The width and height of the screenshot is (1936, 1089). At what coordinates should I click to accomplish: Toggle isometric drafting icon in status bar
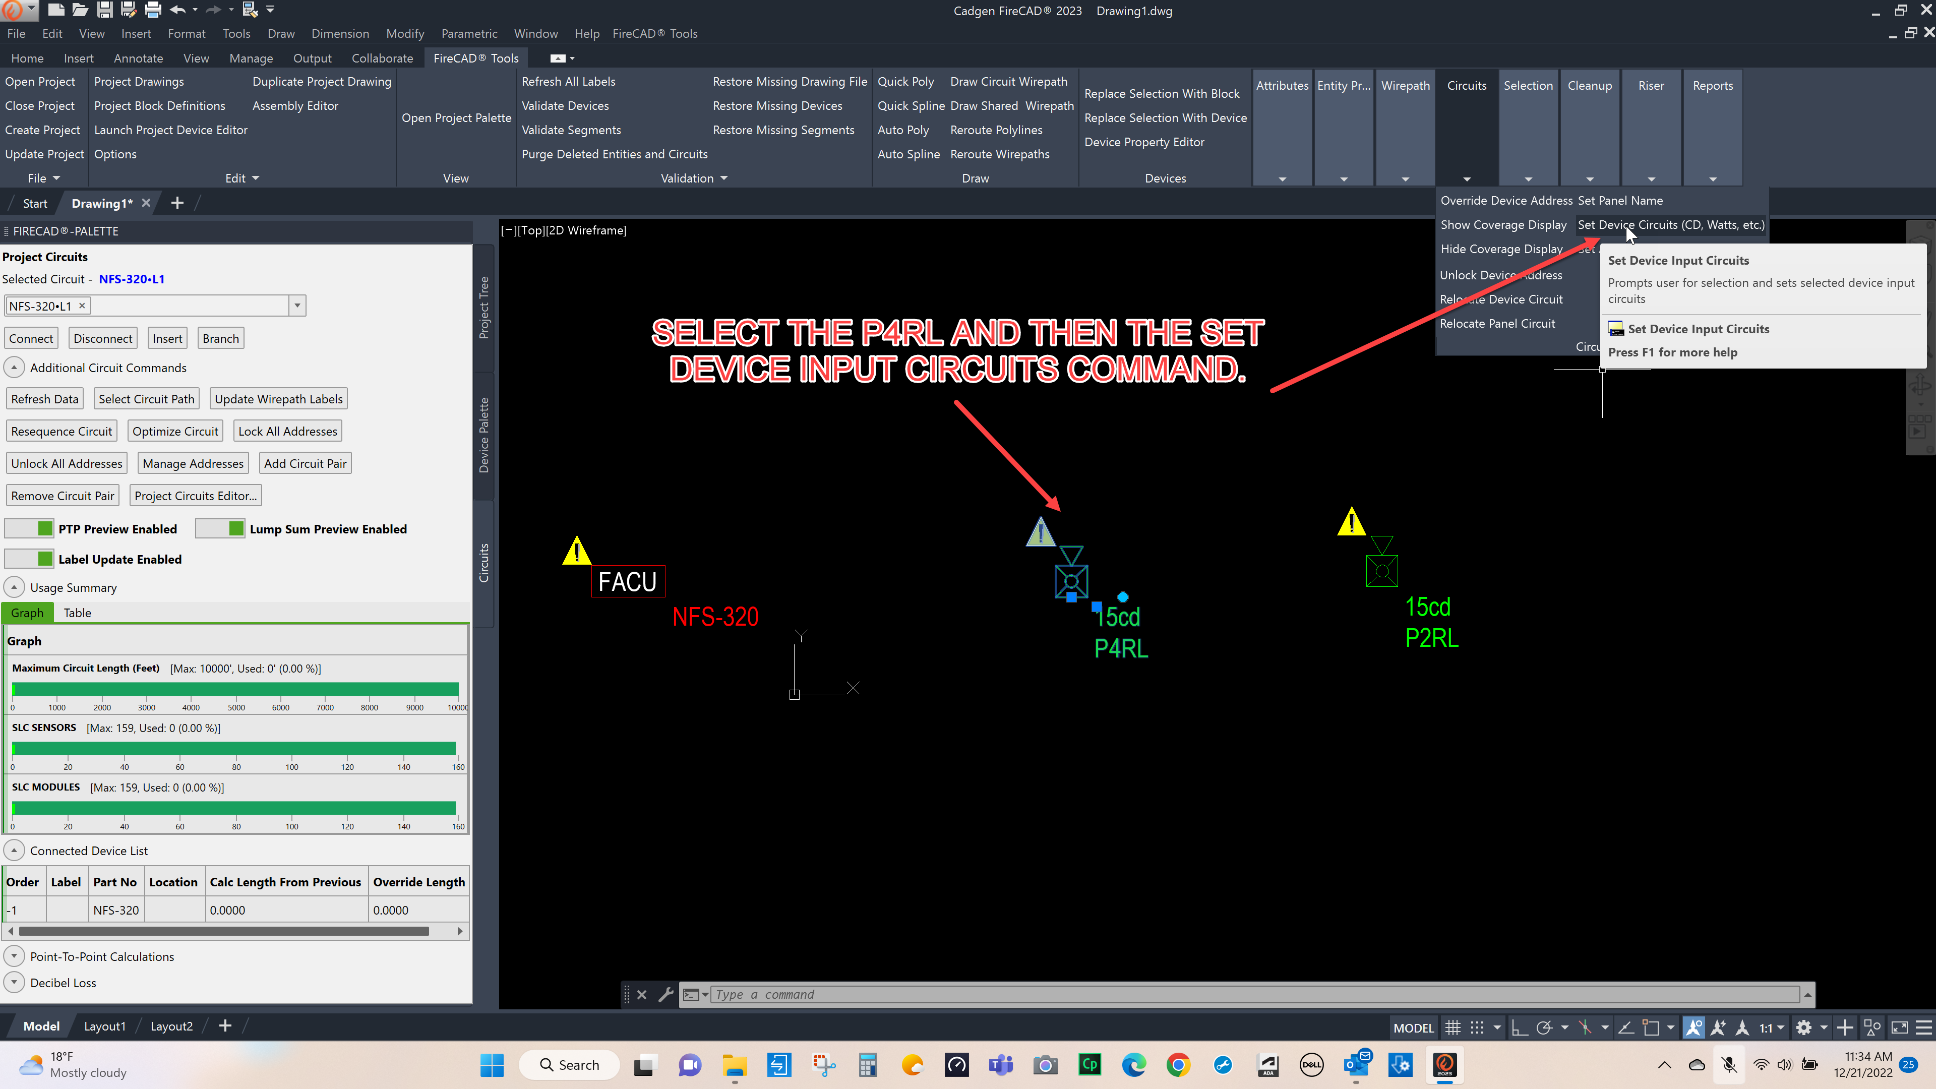(1585, 1027)
